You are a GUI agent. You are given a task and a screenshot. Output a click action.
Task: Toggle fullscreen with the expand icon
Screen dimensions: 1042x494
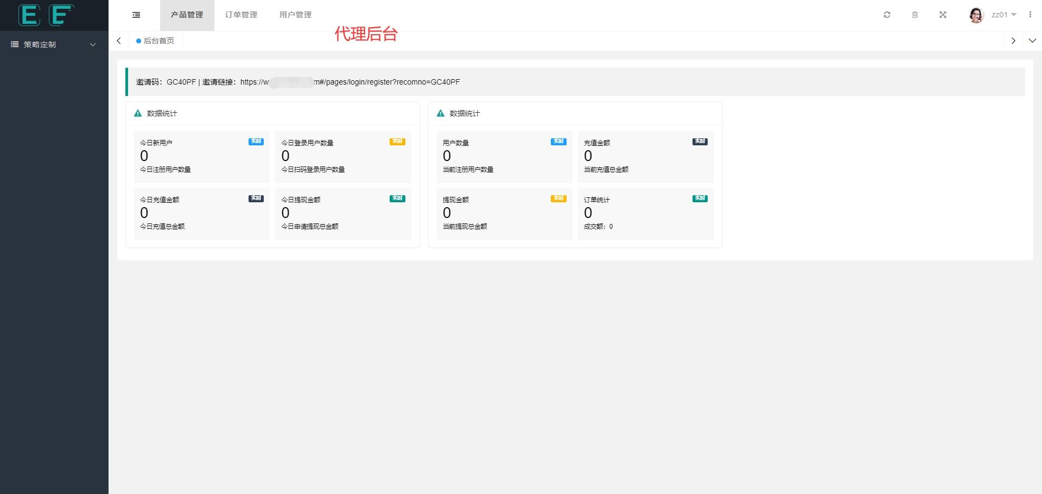pos(943,15)
